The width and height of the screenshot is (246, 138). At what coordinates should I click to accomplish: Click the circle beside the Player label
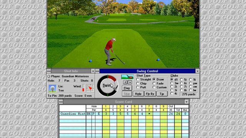point(49,76)
